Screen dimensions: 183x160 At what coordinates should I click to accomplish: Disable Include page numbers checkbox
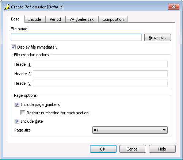click(17, 104)
